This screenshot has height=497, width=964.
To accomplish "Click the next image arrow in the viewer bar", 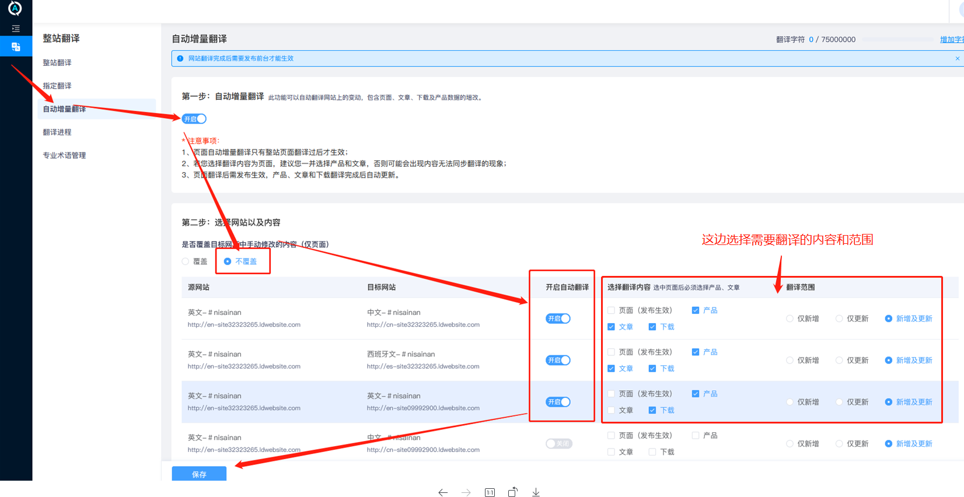I will [466, 492].
